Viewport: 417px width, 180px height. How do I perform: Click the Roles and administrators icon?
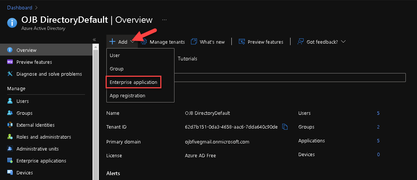coord(10,137)
